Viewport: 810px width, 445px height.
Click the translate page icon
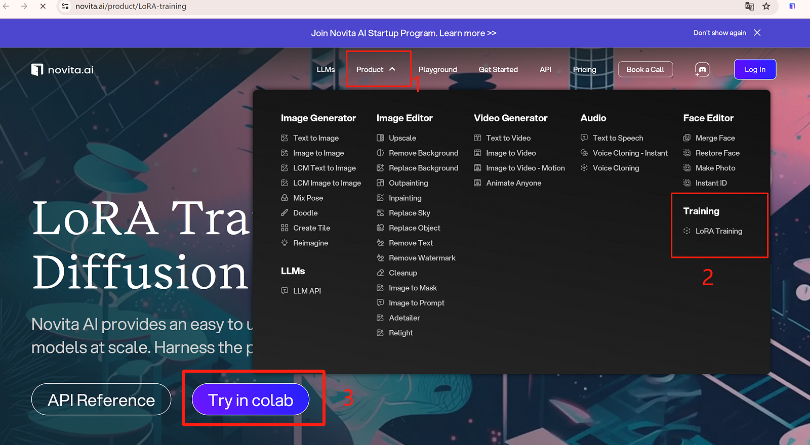tap(750, 6)
